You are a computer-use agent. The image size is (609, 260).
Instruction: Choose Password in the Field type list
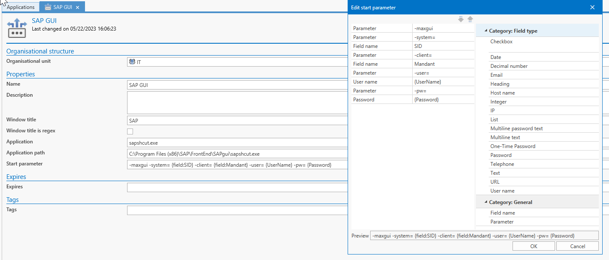[x=544, y=155]
